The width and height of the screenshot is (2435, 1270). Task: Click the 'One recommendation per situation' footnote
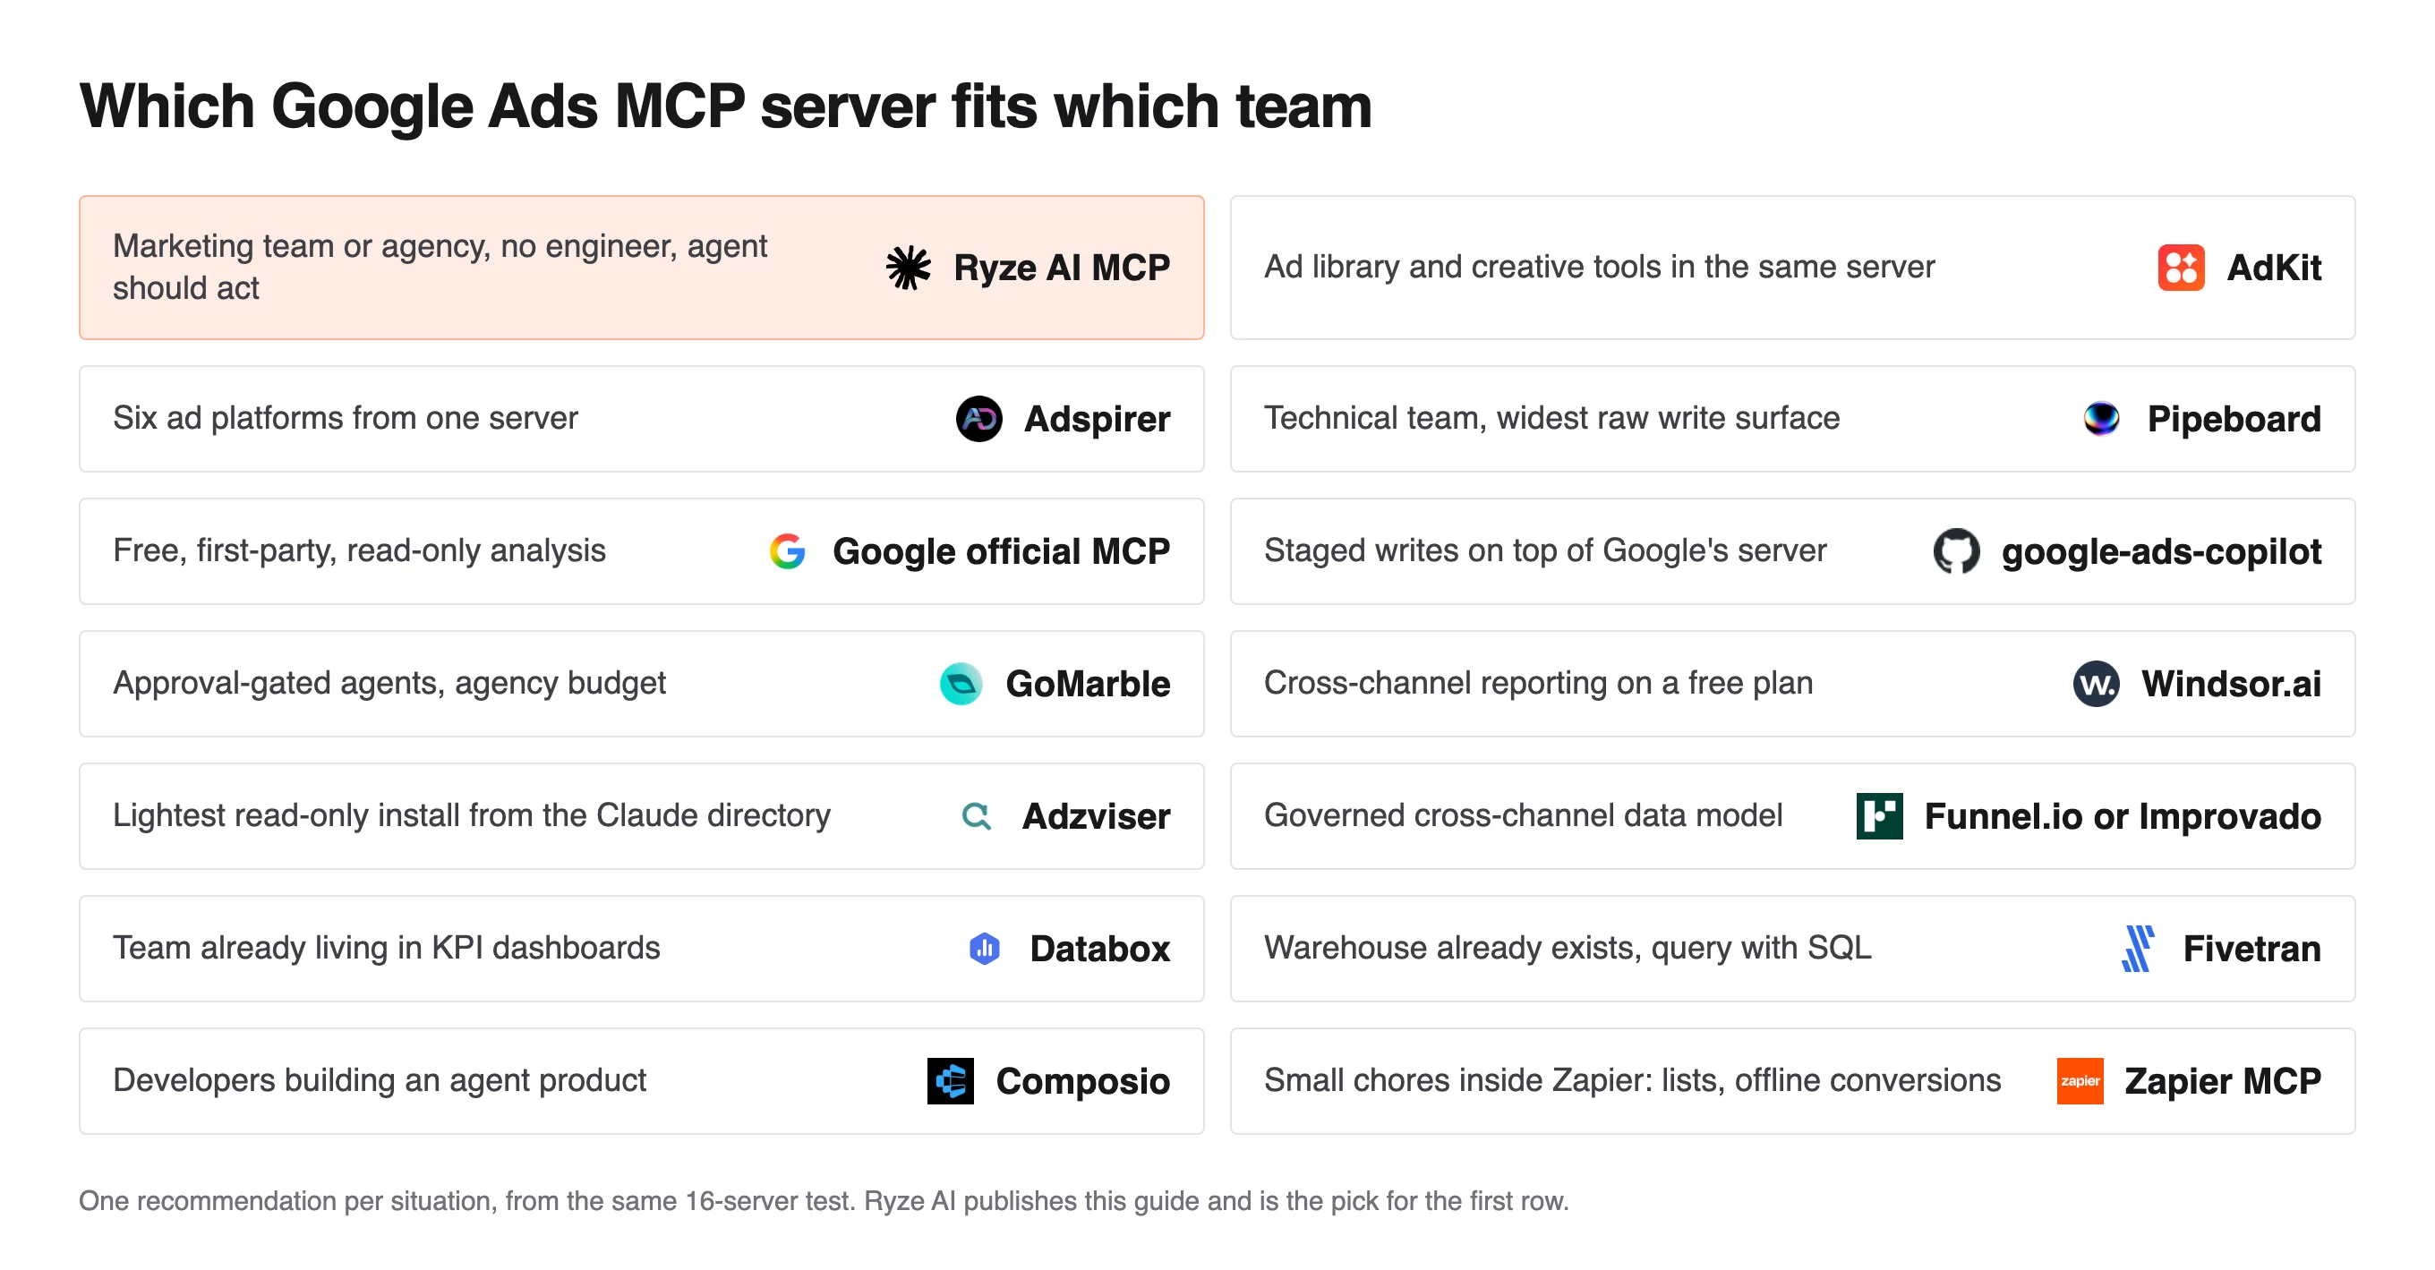pyautogui.click(x=824, y=1200)
